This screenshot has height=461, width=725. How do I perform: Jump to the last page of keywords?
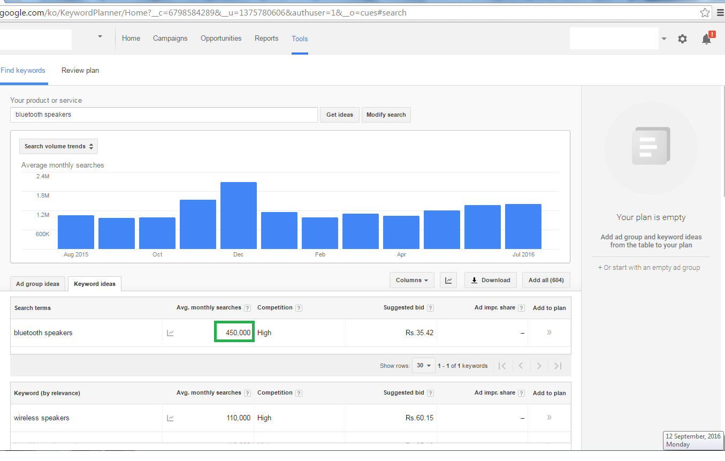(x=558, y=365)
